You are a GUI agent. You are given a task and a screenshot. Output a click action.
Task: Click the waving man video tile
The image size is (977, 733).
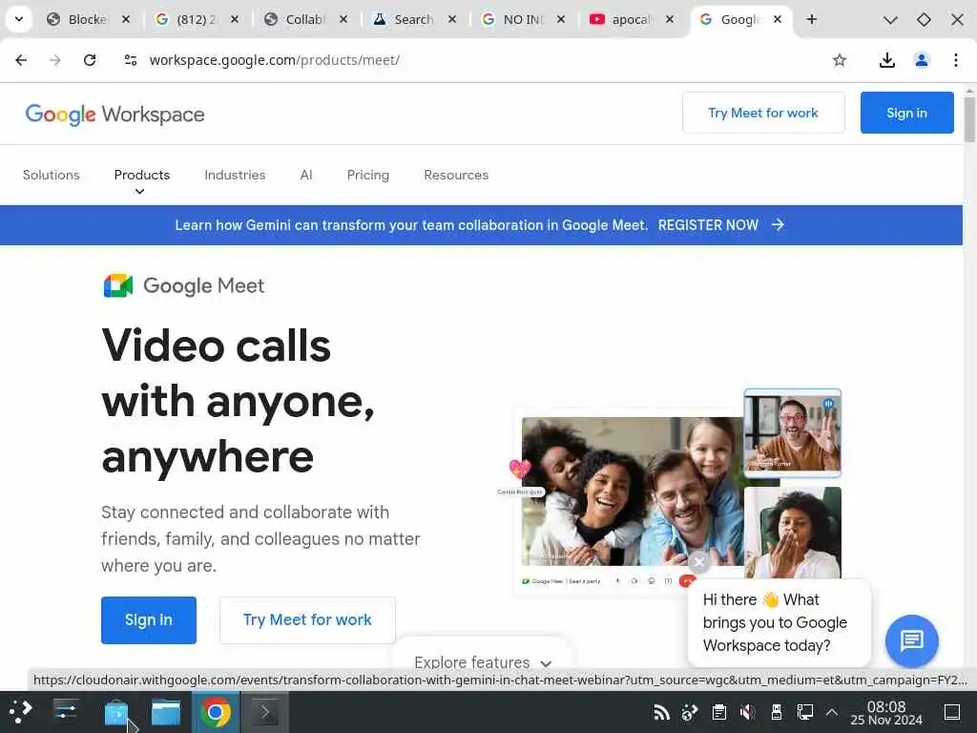(x=792, y=432)
